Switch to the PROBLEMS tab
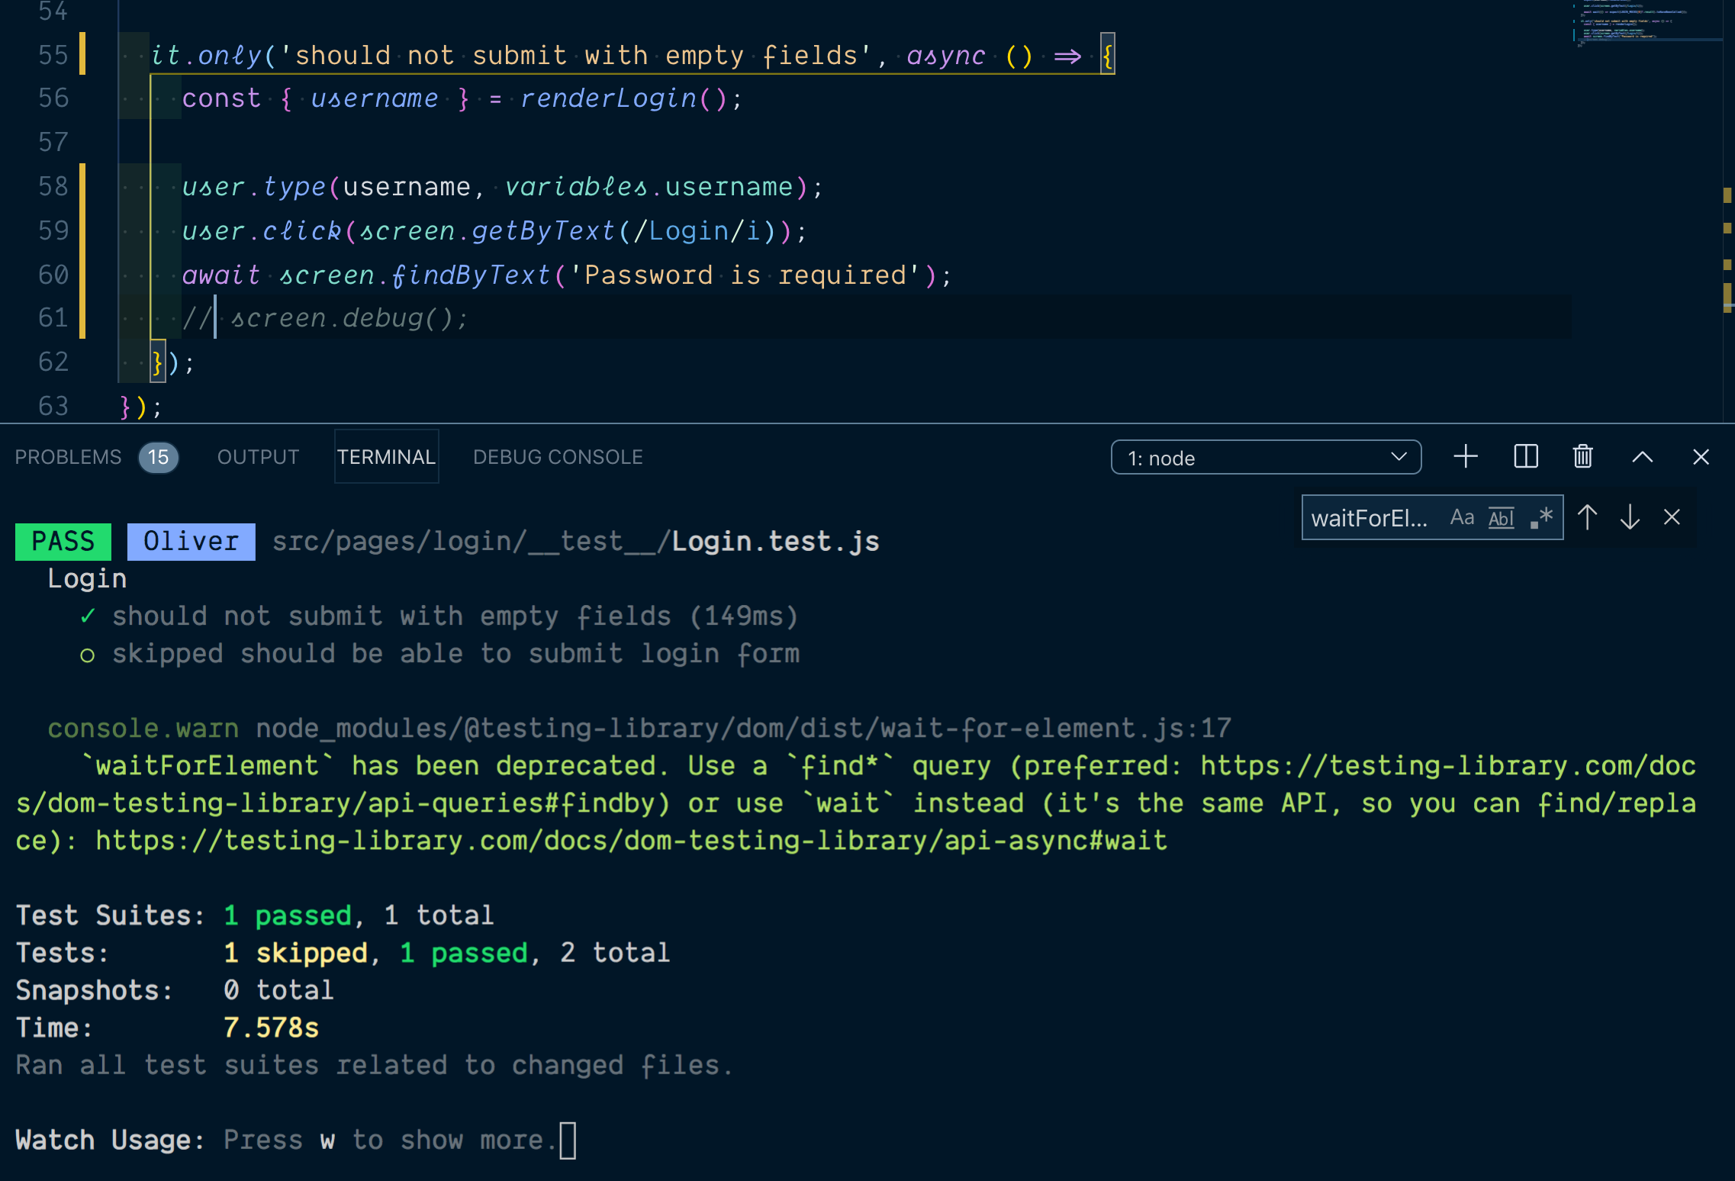 69,456
